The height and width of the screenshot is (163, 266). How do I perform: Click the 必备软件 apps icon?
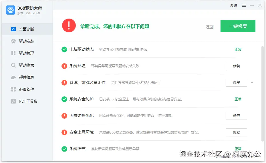(13, 89)
